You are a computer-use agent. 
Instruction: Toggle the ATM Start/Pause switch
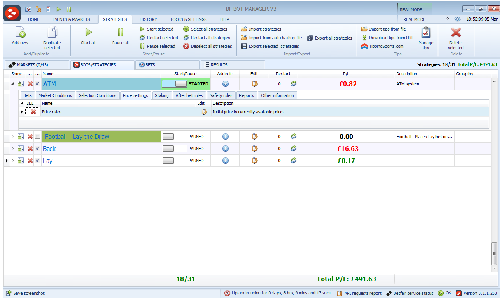[175, 84]
